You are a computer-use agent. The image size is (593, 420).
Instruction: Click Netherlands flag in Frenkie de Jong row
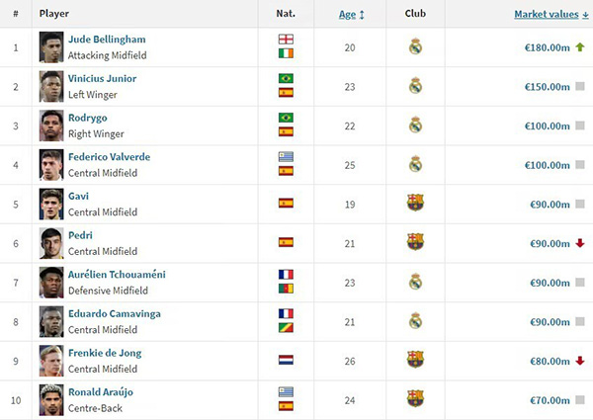click(286, 360)
